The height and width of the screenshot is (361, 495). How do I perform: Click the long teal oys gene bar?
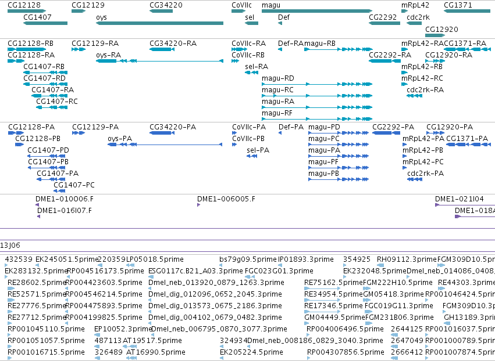tap(160, 23)
